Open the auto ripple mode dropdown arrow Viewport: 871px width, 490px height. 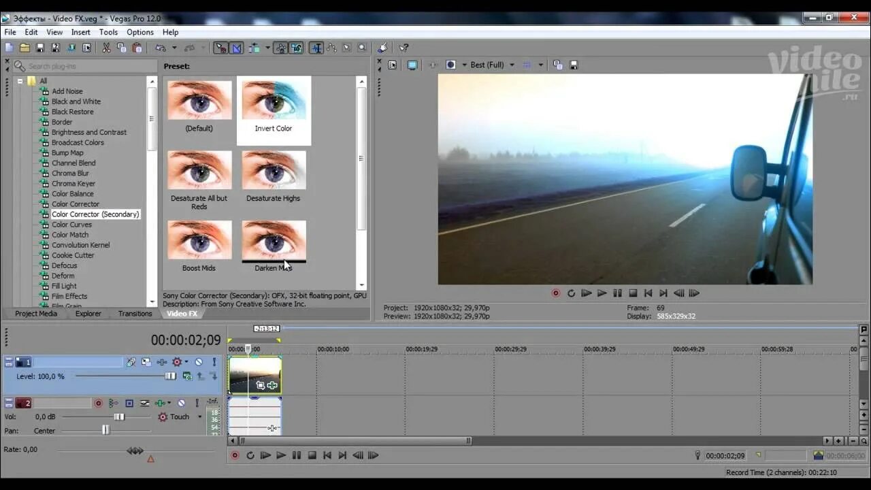267,48
